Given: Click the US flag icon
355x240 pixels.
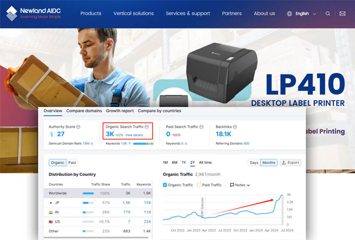Looking at the screenshot, I should [51, 222].
